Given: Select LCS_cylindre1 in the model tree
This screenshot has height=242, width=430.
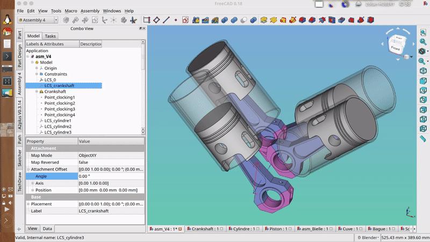Looking at the screenshot, I should point(58,120).
